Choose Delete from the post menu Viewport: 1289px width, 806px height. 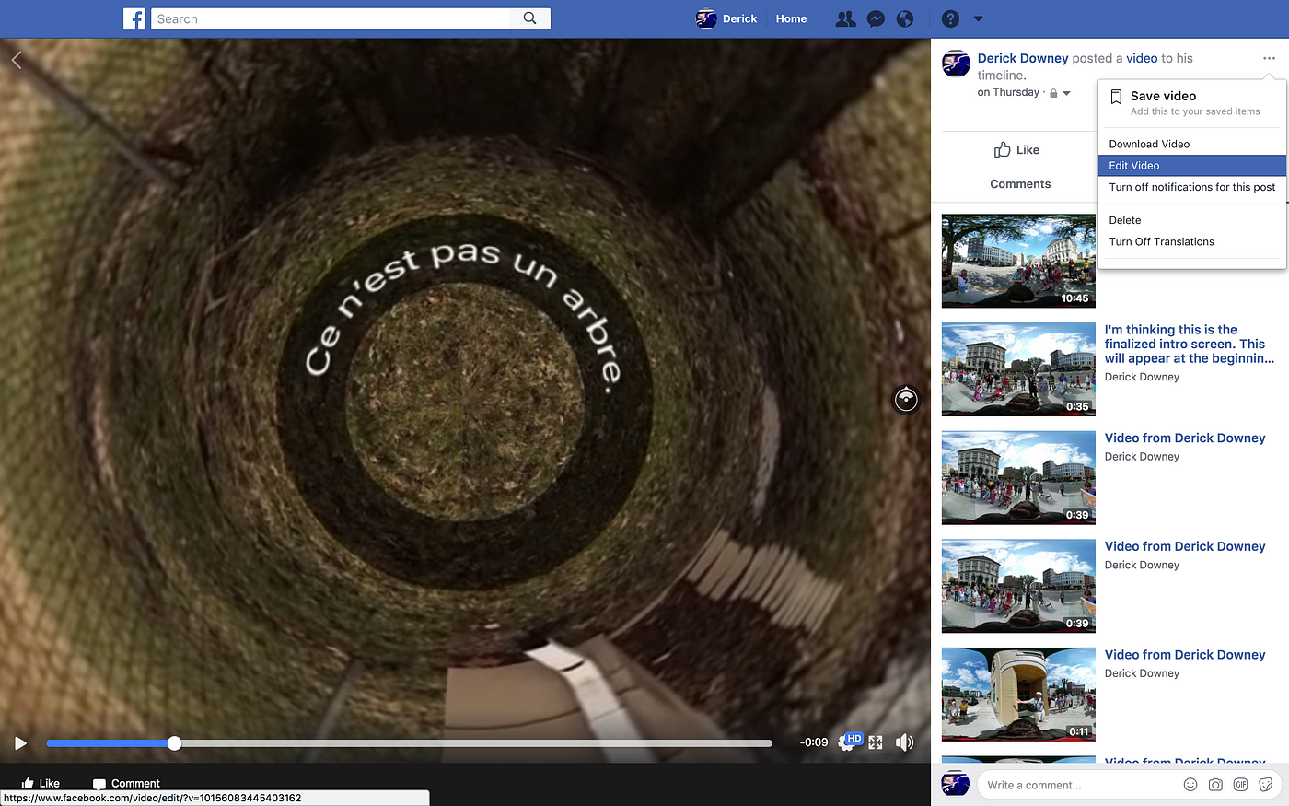click(x=1191, y=220)
